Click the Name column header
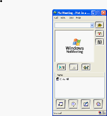The height and width of the screenshot is (116, 107). tap(80, 75)
